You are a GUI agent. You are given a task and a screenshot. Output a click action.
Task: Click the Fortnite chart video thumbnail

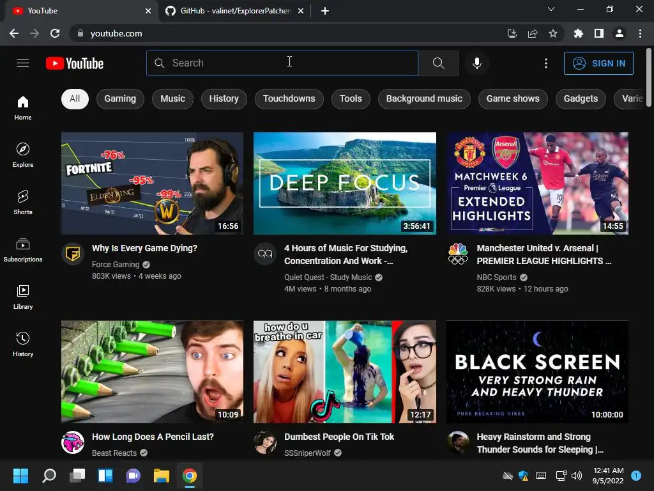152,183
